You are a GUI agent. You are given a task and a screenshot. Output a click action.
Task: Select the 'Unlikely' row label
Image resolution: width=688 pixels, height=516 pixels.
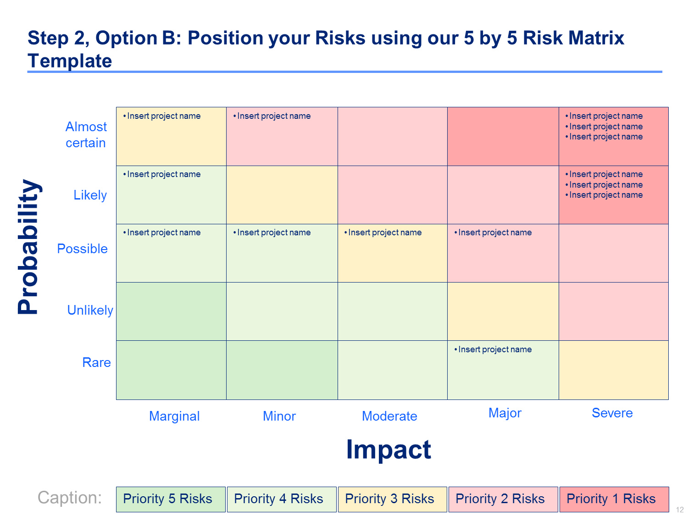click(x=90, y=310)
